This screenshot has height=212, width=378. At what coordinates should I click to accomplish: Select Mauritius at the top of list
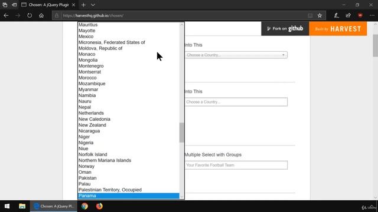coord(129,25)
